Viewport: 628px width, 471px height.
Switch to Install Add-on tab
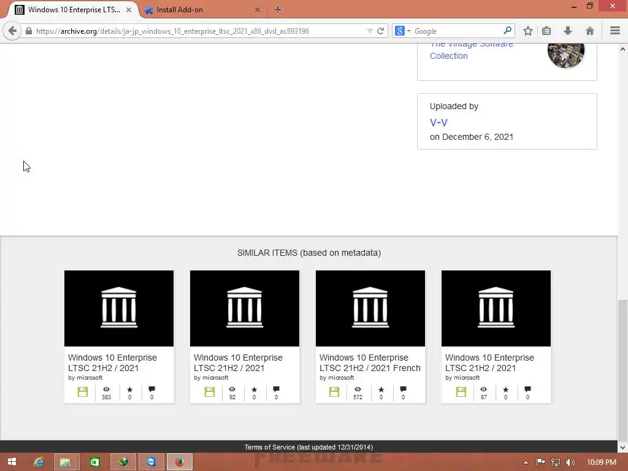(x=180, y=10)
